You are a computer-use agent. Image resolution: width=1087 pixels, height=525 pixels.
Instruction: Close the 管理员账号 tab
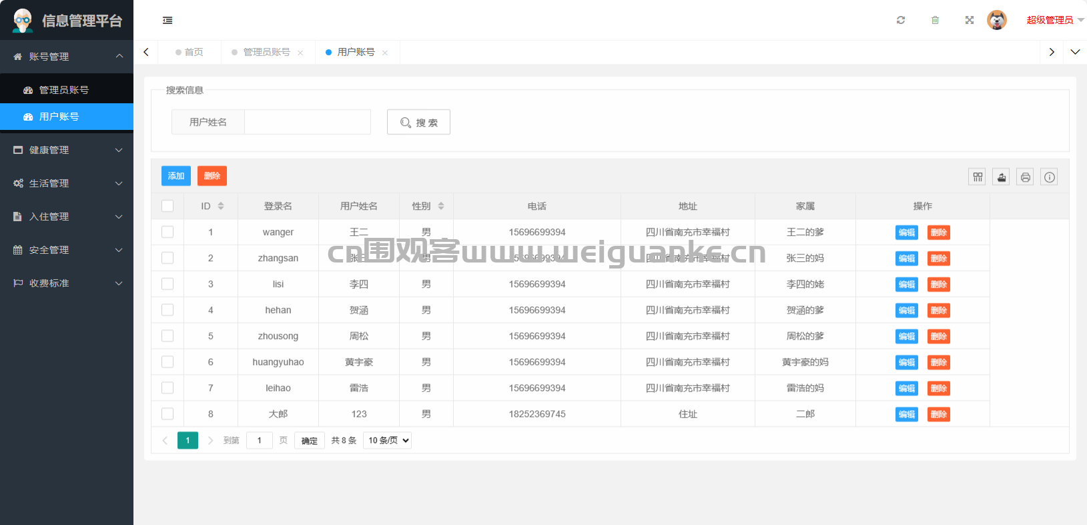click(300, 53)
